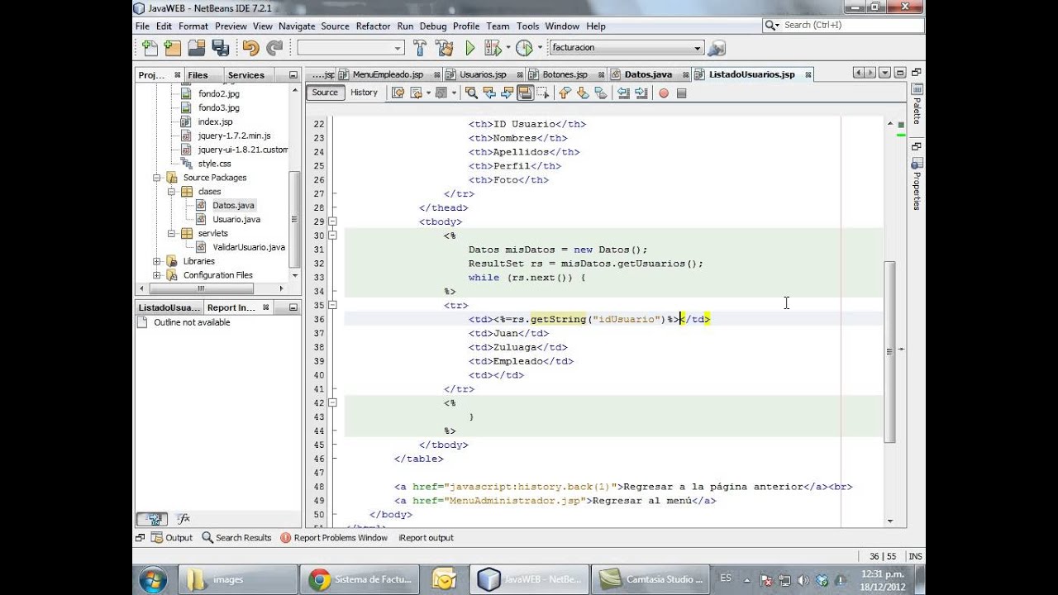
Task: Click the editor vertical scrollbar thumb
Action: coord(889,351)
